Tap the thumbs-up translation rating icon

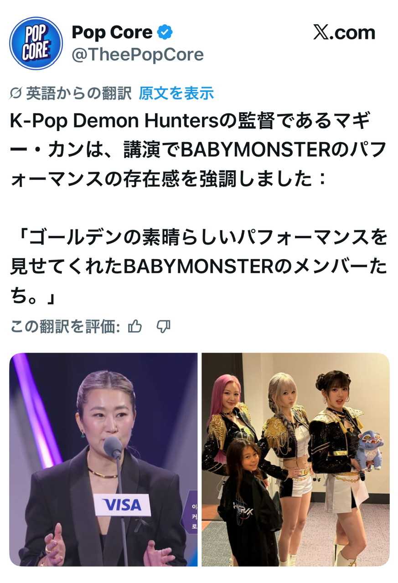(135, 326)
